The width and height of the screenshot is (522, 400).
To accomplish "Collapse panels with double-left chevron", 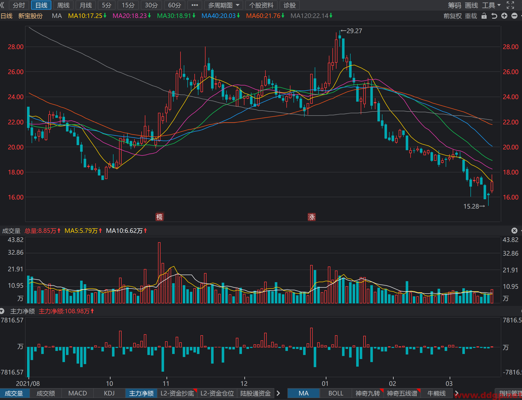I will tap(3, 5).
